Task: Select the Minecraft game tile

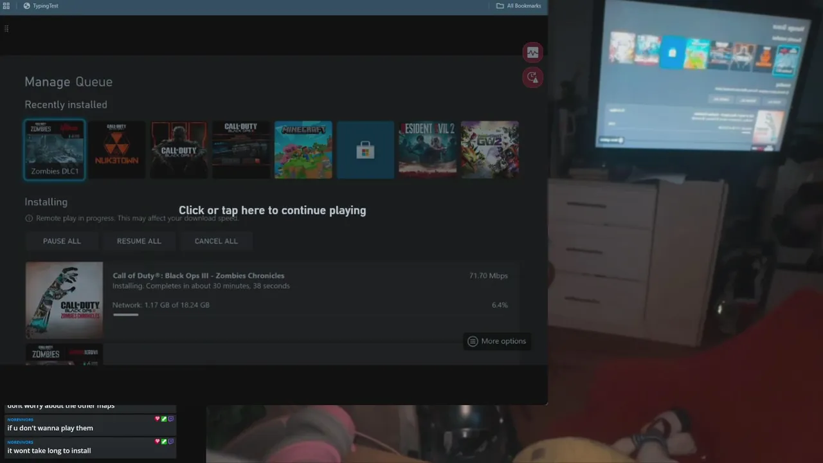Action: point(303,150)
